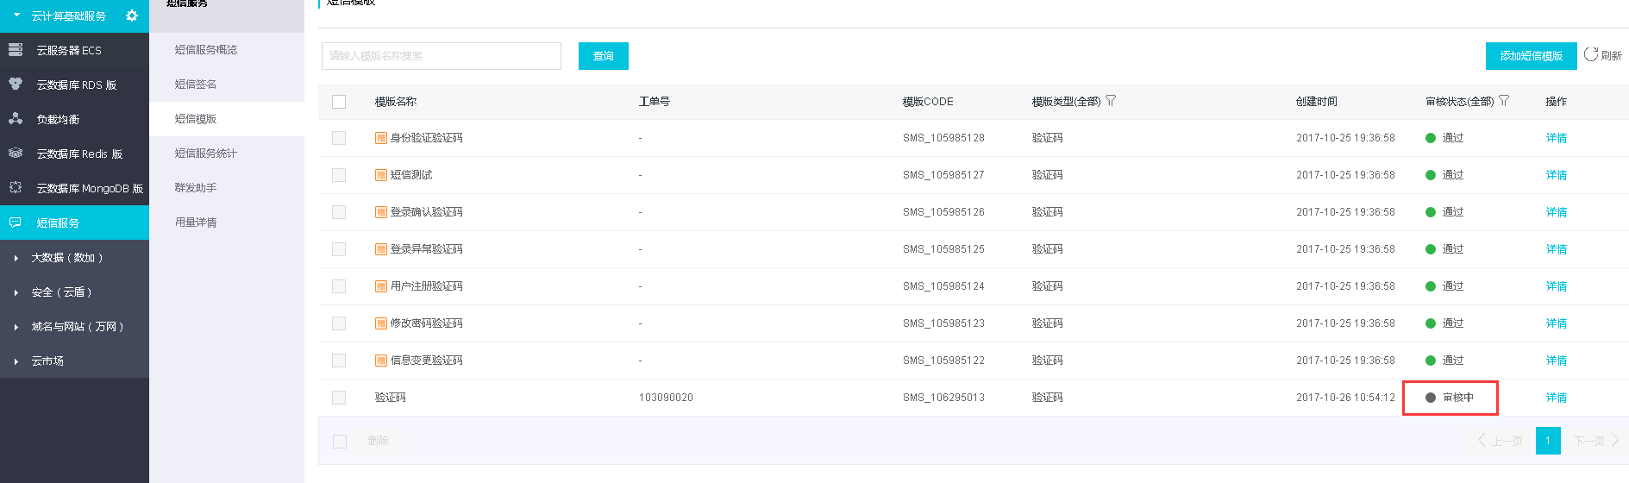The width and height of the screenshot is (1629, 483).
Task: Click the 云数据库 RDS database icon
Action: tap(16, 85)
